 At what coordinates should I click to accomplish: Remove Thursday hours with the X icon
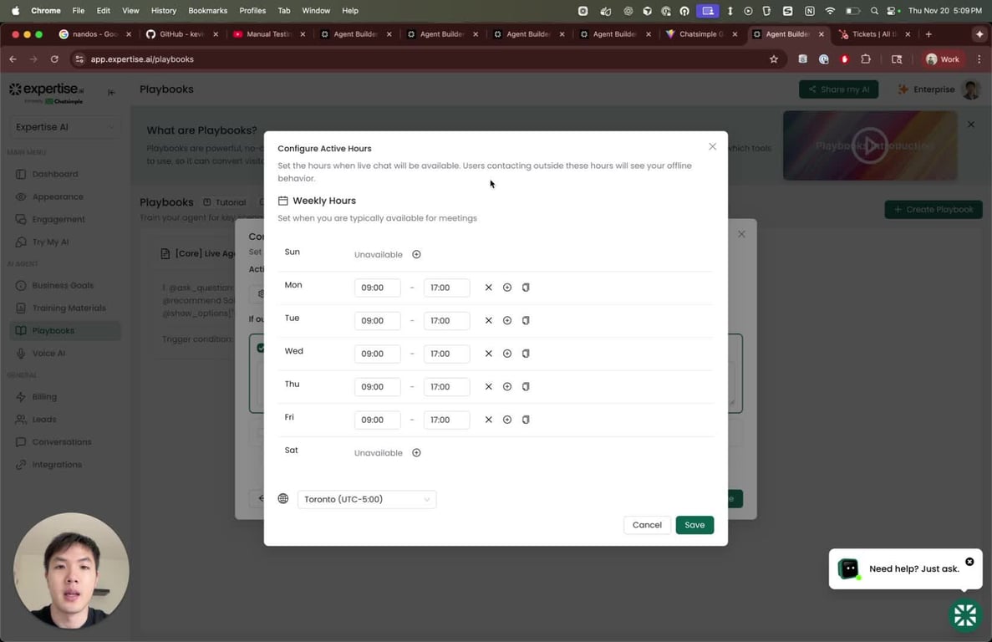[x=488, y=386]
